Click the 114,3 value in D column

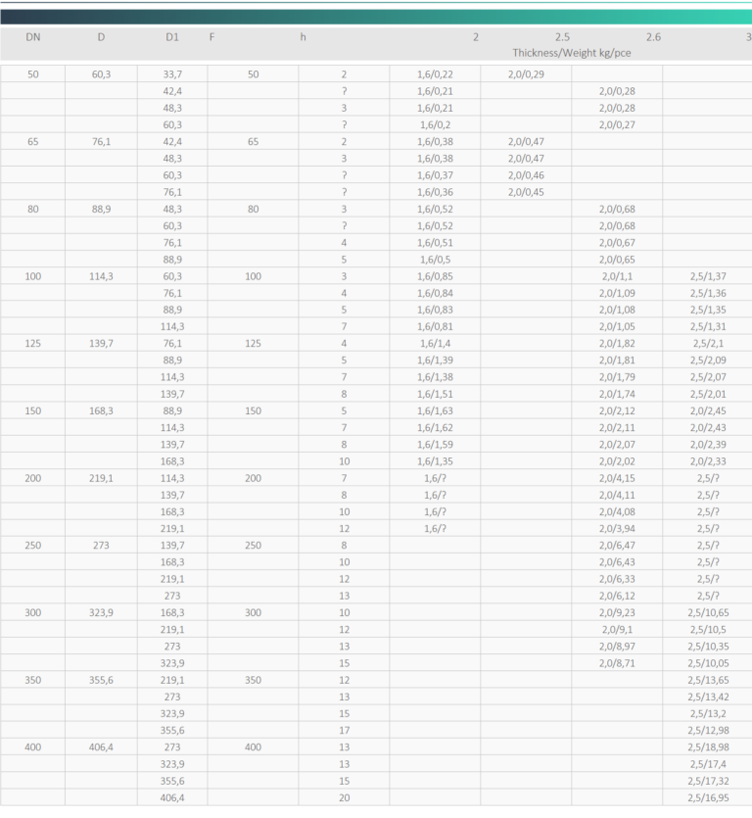tap(102, 276)
